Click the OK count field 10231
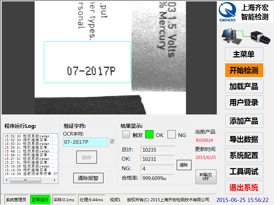 158,159
